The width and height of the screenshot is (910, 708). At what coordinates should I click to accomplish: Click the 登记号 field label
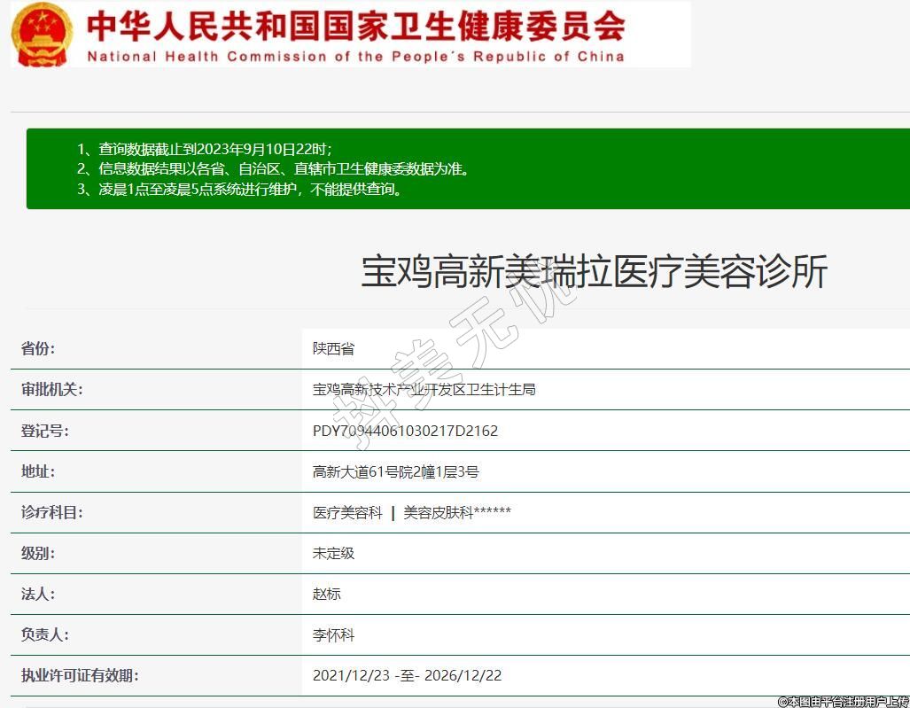click(x=45, y=431)
